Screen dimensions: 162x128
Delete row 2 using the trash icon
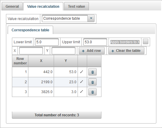pos(92,82)
